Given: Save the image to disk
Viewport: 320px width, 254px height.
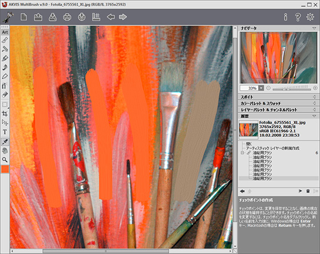Looking at the screenshot, I should 53,17.
